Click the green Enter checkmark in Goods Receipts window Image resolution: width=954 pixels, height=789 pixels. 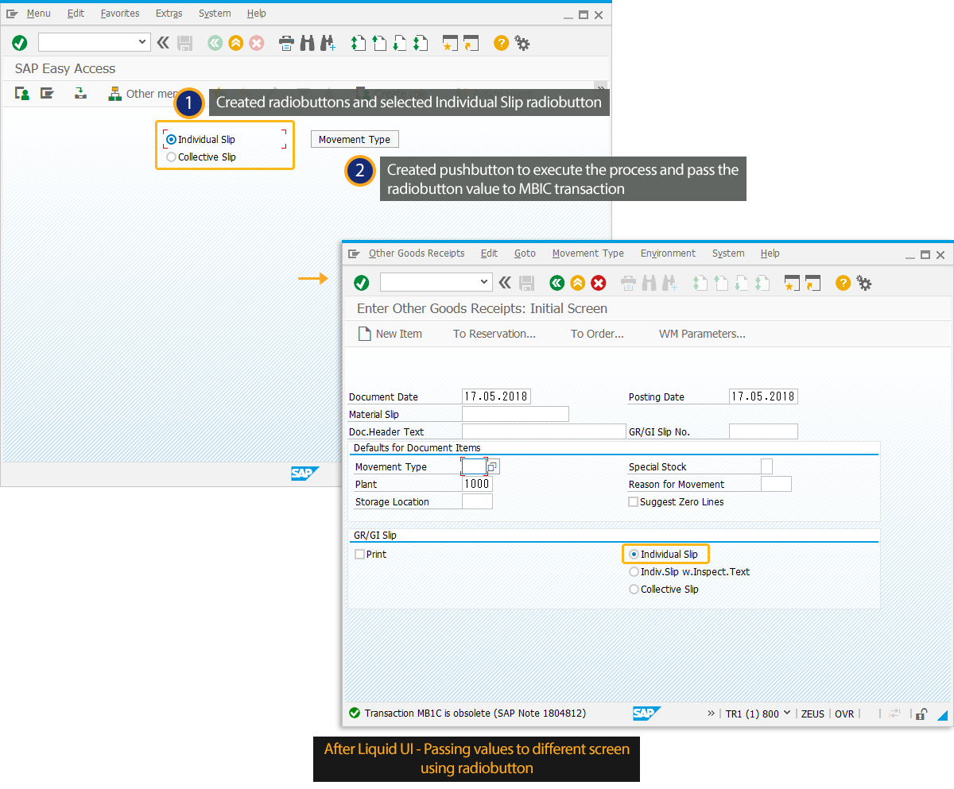tap(362, 283)
